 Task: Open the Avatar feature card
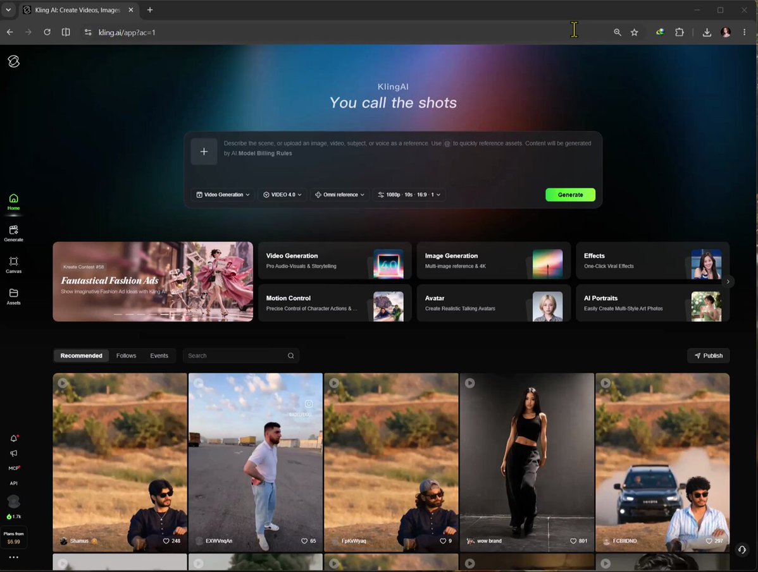click(494, 303)
